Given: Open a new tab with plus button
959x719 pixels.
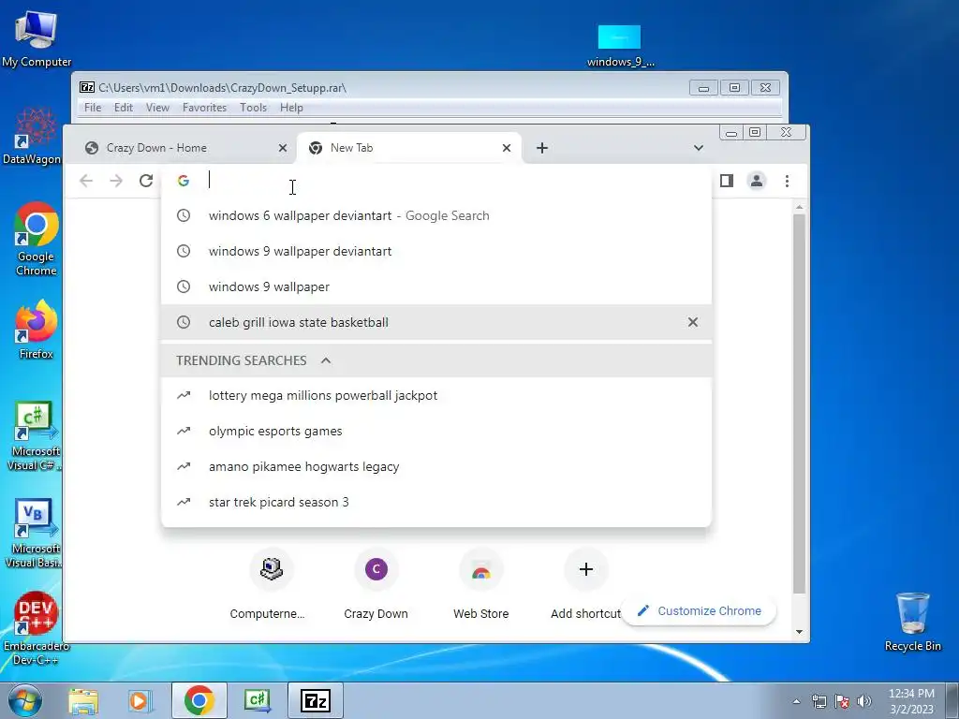Looking at the screenshot, I should click(542, 148).
